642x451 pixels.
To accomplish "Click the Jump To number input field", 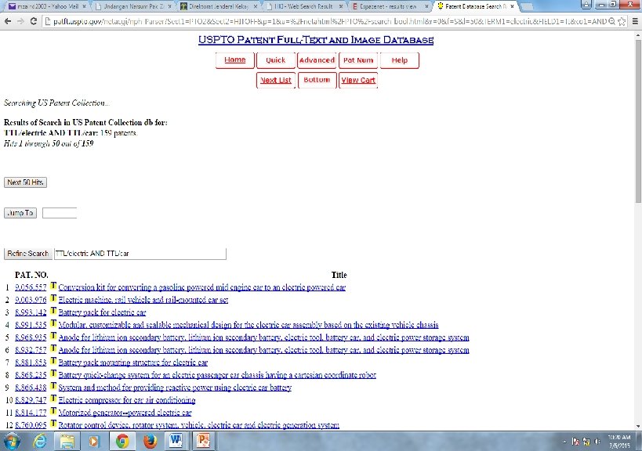I will point(60,213).
